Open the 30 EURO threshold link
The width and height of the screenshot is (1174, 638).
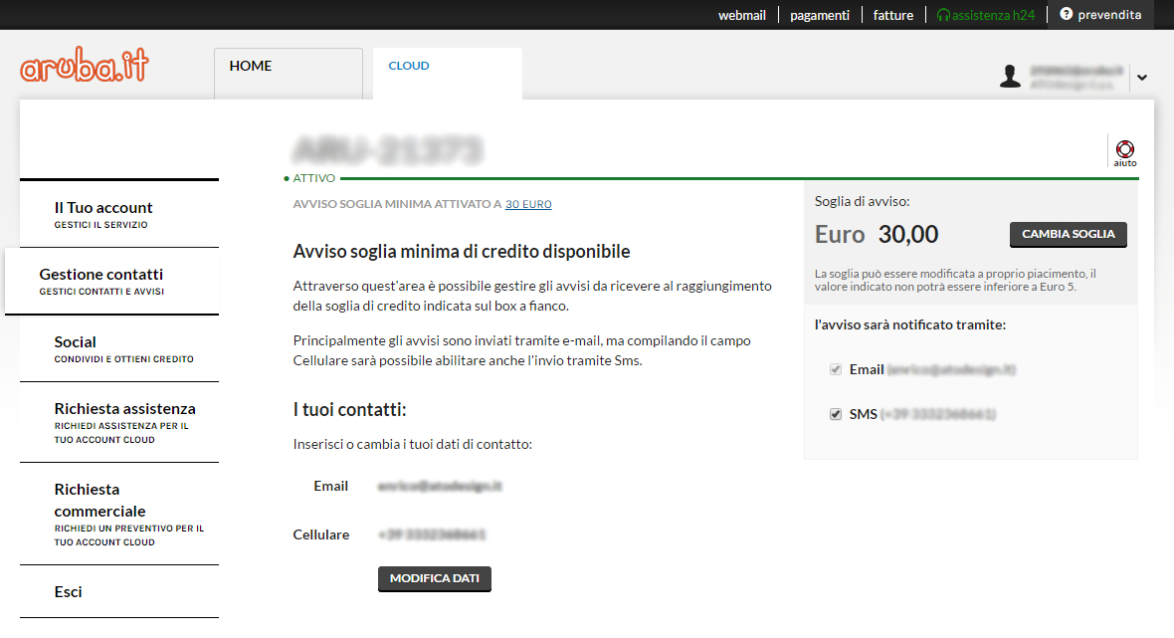click(528, 204)
